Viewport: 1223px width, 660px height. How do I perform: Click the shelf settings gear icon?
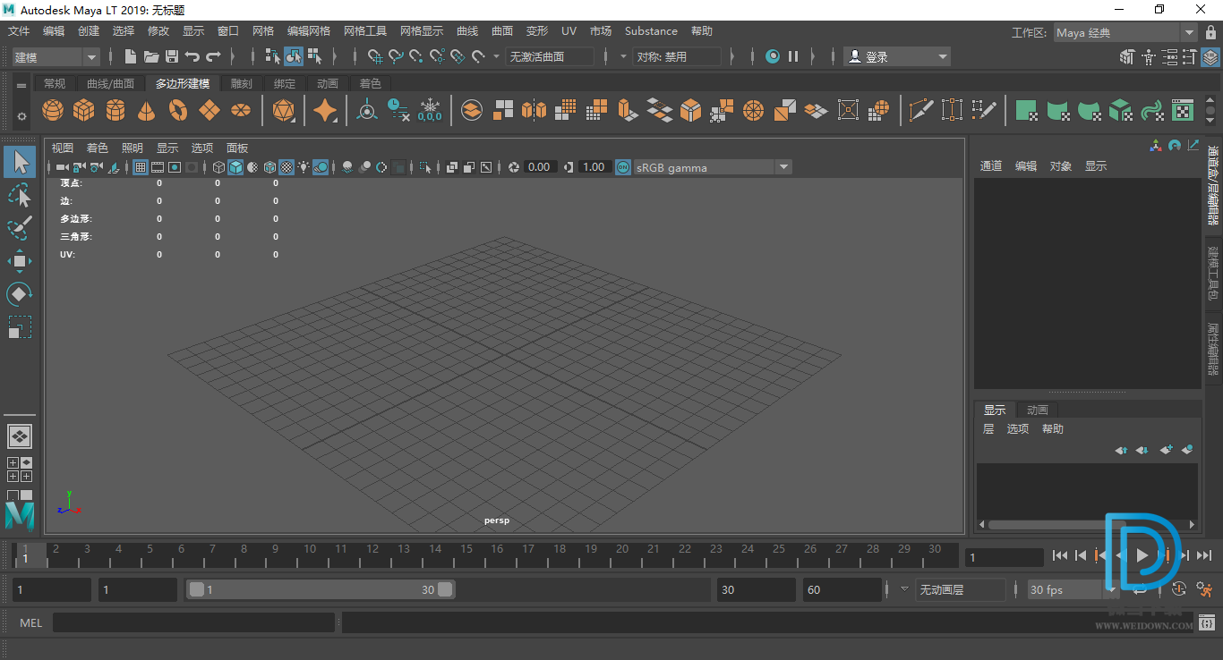[x=21, y=116]
